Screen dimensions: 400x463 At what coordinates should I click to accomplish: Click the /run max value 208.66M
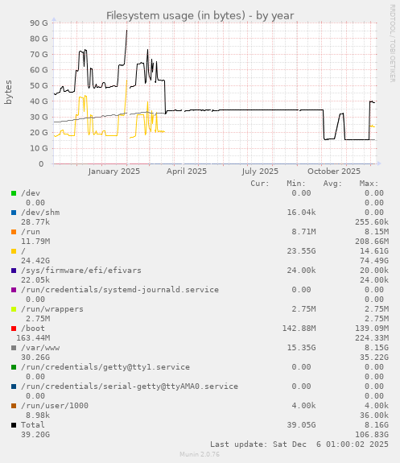click(x=372, y=242)
